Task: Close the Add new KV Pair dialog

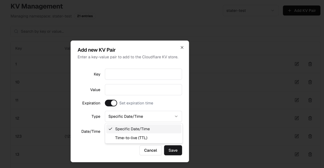Action: coord(182,47)
